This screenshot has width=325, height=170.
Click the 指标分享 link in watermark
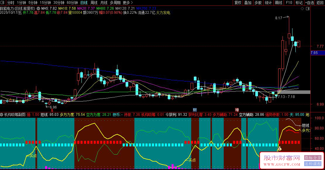pyautogui.click(x=313, y=157)
